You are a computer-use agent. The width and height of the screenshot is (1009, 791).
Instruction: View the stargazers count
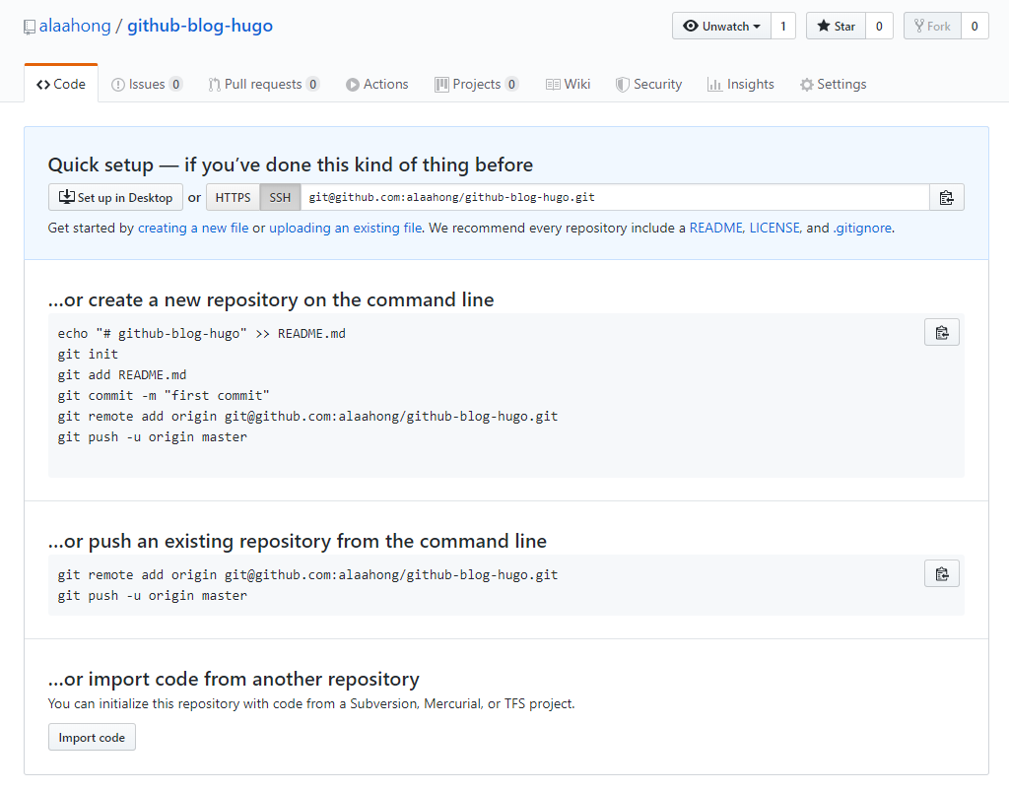[879, 27]
